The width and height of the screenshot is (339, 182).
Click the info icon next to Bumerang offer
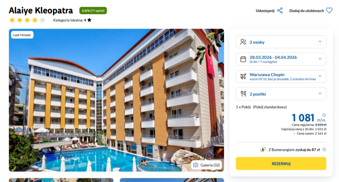click(x=324, y=149)
